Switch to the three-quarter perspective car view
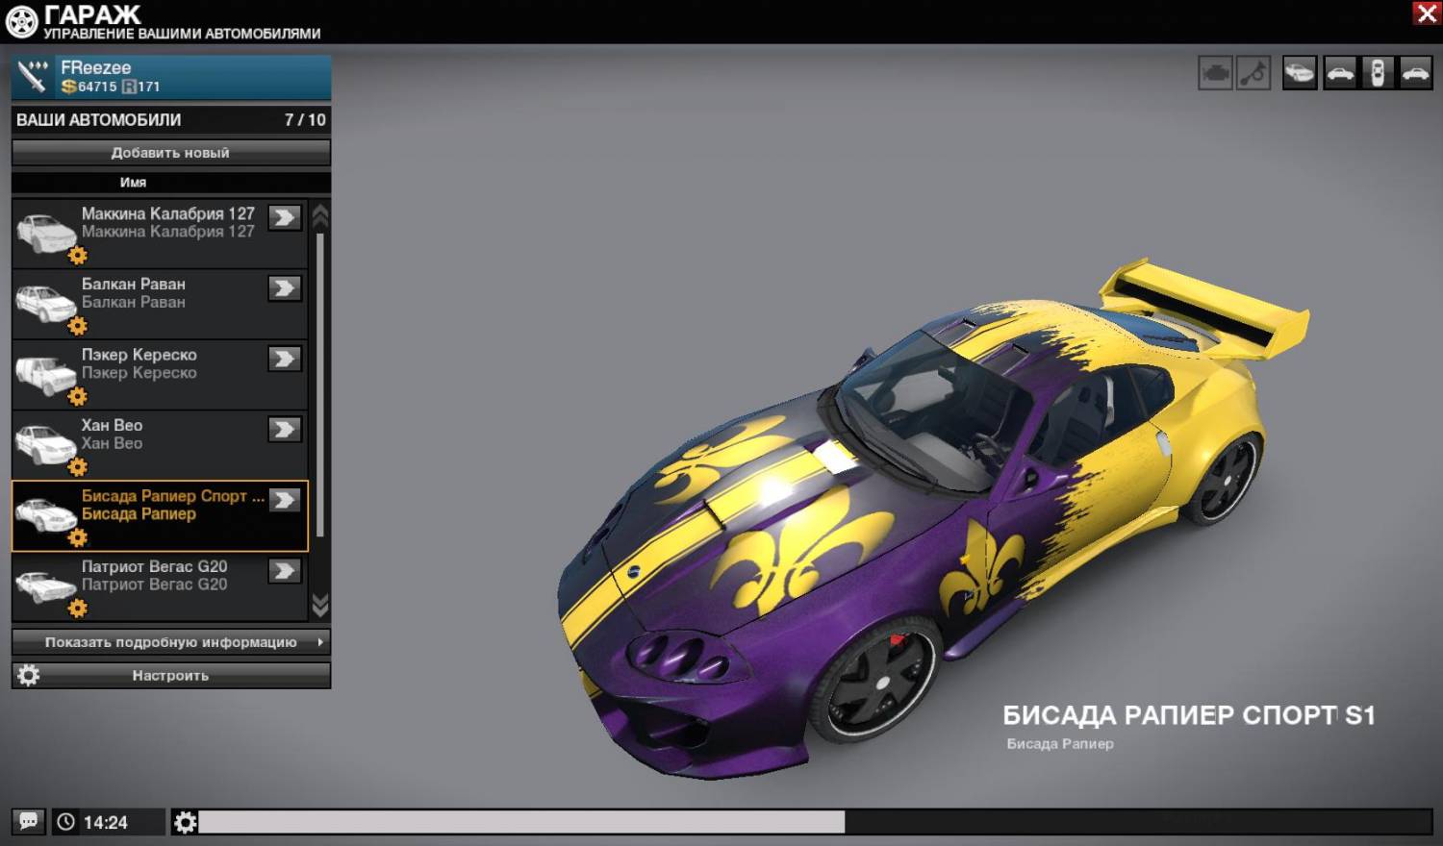Image resolution: width=1443 pixels, height=846 pixels. click(1300, 73)
